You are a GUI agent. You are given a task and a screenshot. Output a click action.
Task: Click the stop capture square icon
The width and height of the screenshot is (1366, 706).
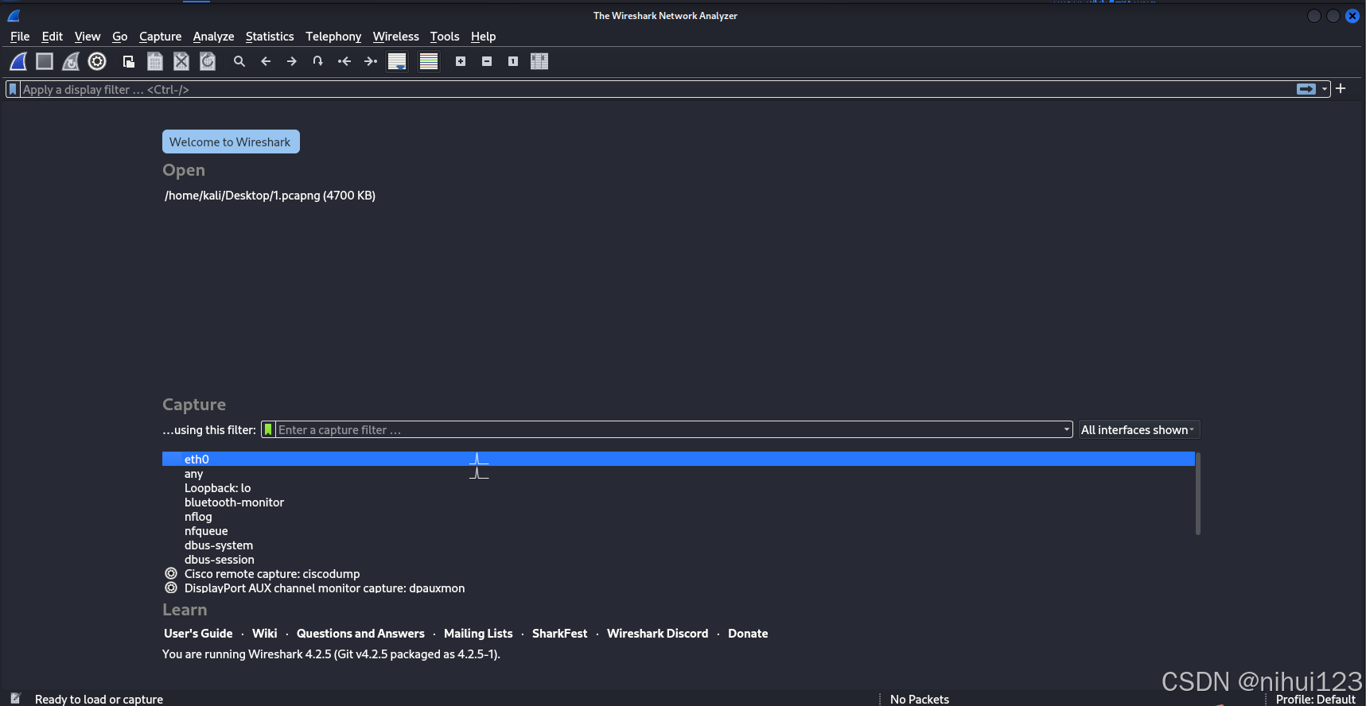(x=45, y=61)
